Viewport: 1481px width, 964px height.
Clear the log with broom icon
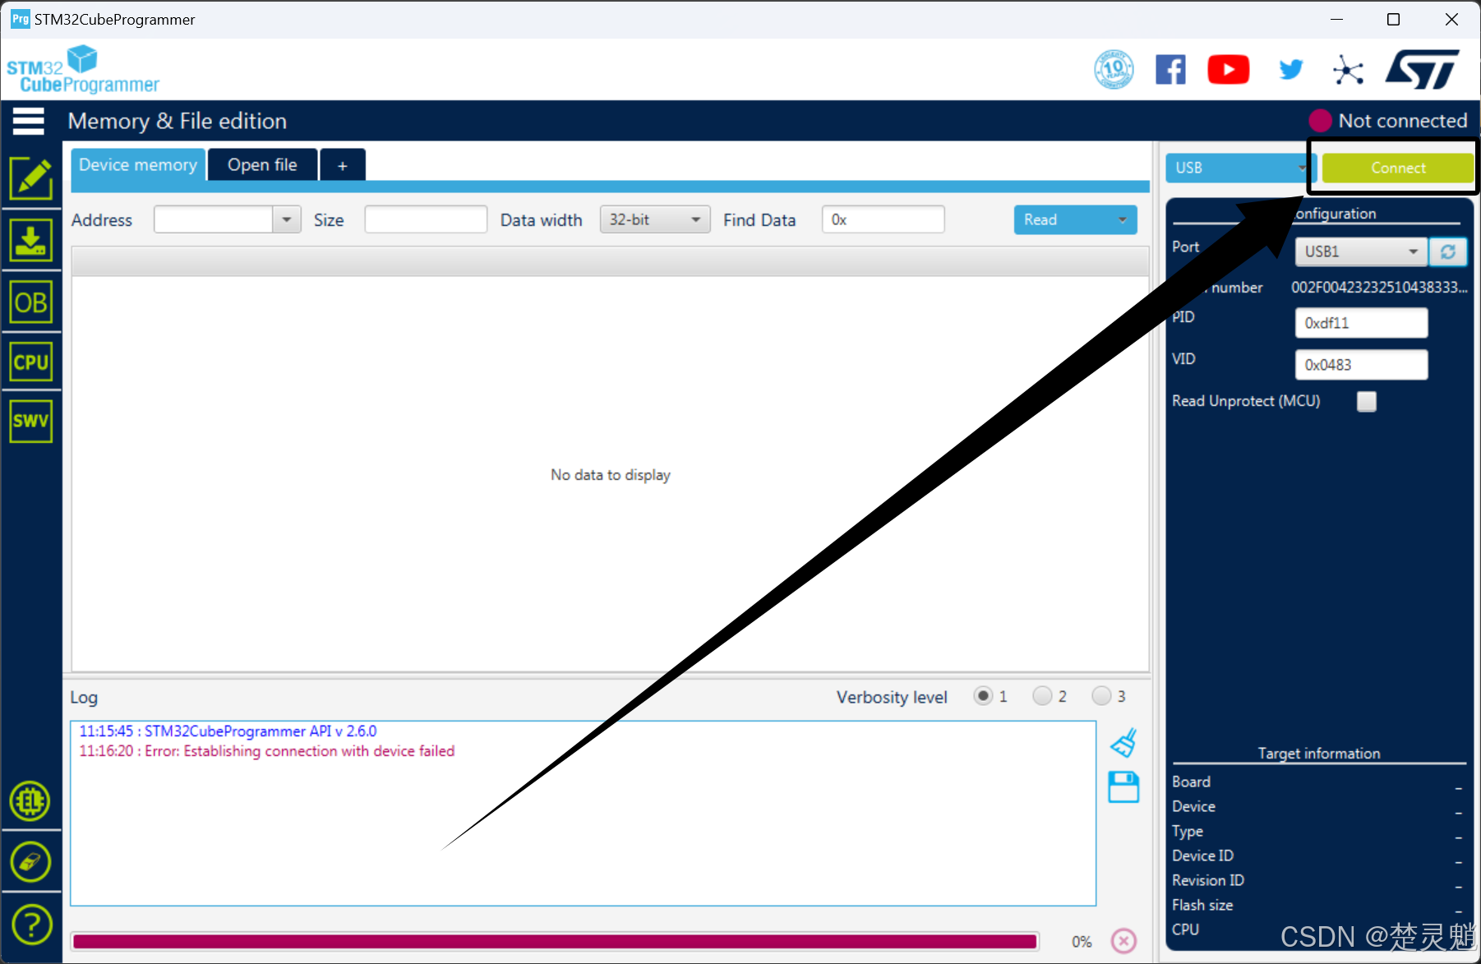(x=1123, y=742)
